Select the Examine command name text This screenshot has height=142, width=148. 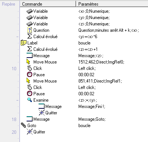click(x=41, y=100)
